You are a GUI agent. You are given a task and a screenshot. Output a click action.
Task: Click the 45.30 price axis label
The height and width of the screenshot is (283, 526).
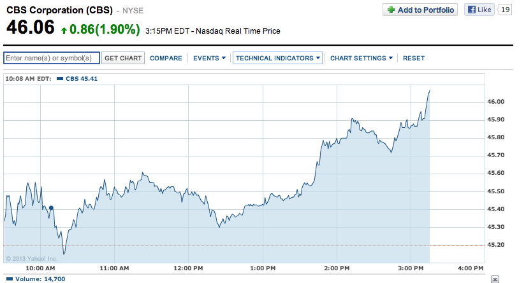496,227
